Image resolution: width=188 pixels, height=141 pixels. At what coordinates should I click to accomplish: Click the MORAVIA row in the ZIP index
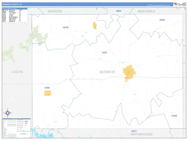click(x=11, y=21)
